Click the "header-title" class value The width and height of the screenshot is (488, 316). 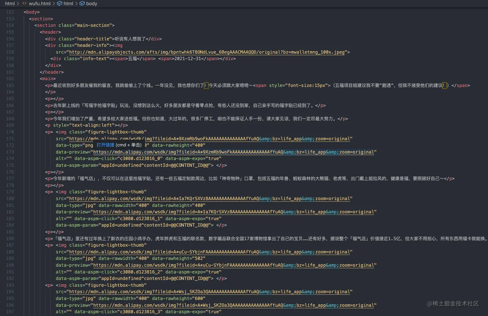click(x=93, y=39)
